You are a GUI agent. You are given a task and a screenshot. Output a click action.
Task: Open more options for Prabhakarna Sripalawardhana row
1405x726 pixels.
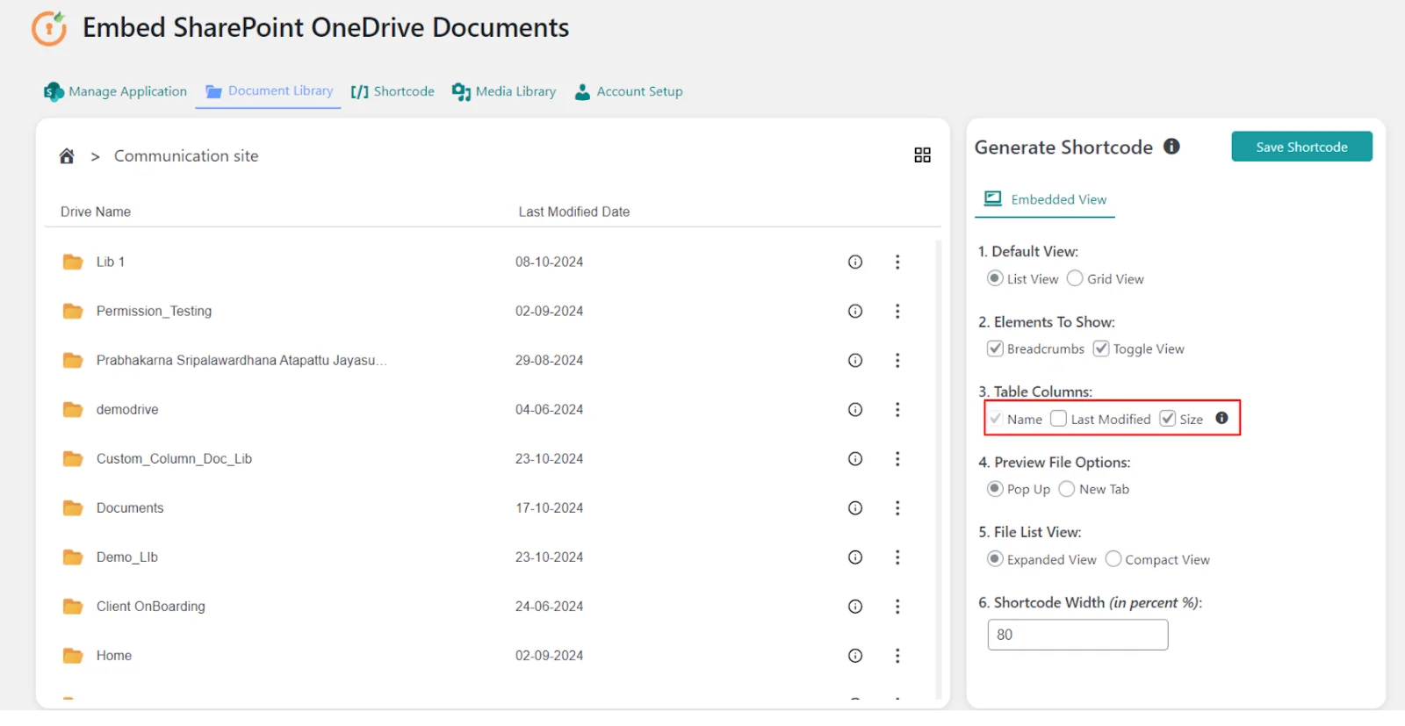[x=897, y=360]
